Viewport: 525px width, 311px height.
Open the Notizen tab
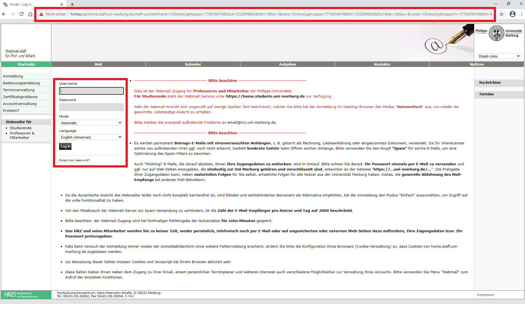(477, 64)
